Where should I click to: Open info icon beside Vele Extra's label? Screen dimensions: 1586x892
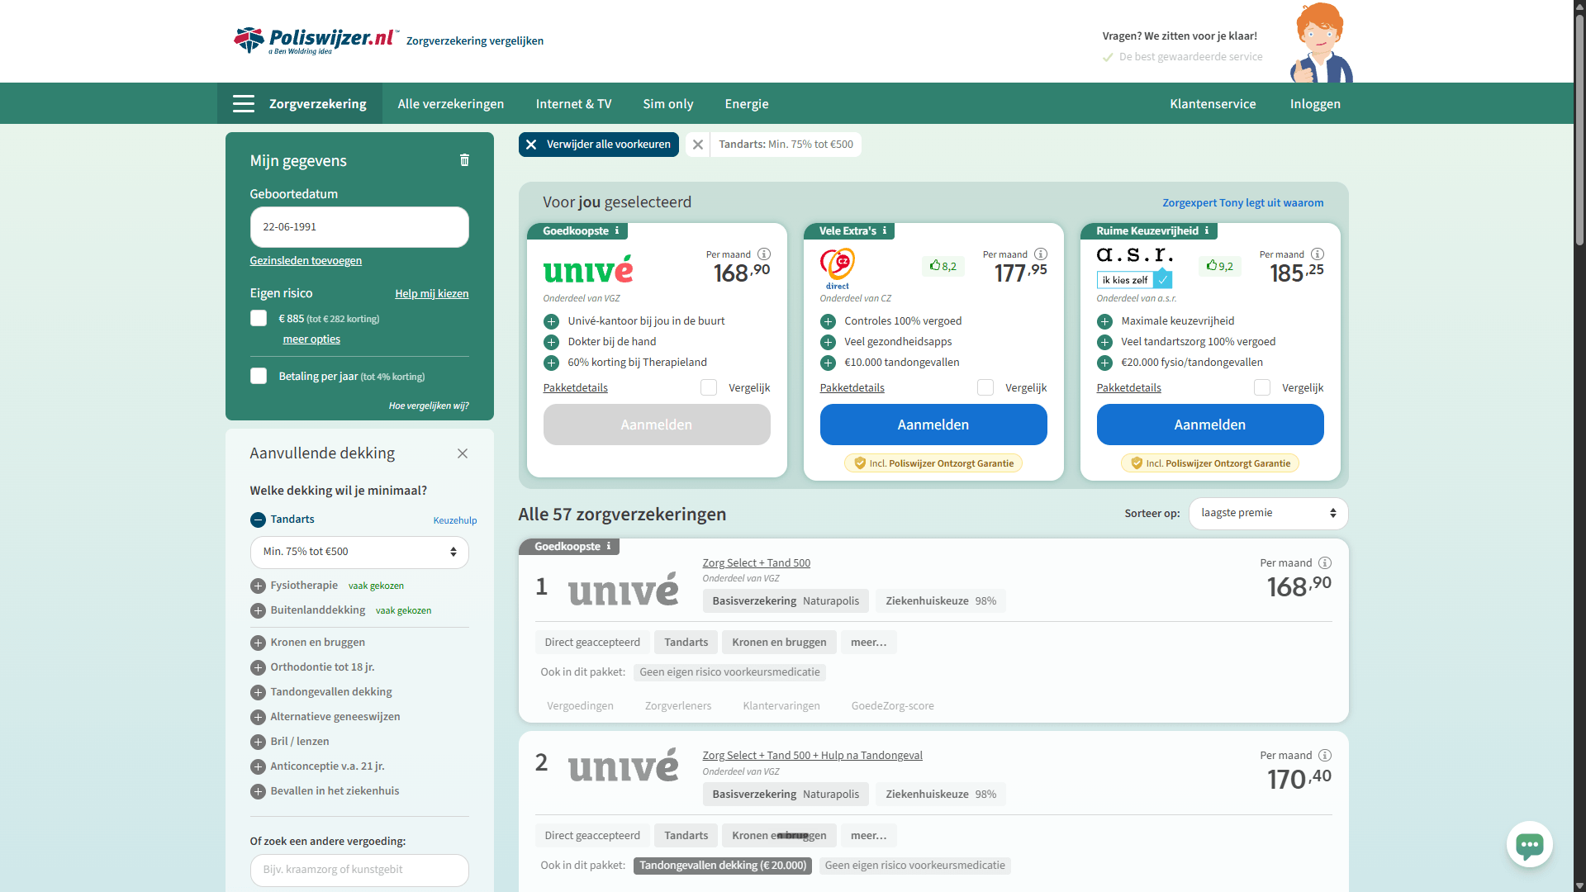885,231
